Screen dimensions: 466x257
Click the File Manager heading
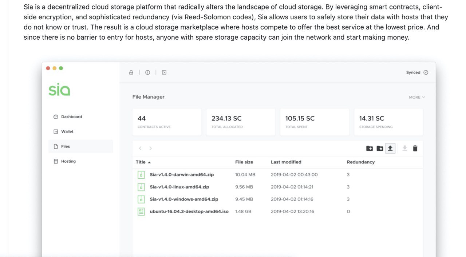(x=149, y=97)
